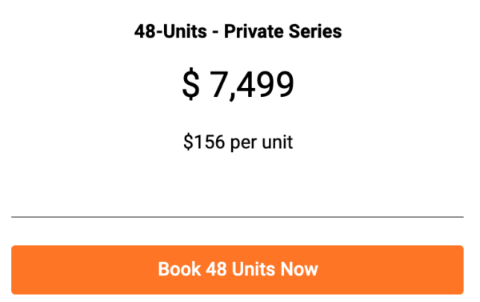Click the word Book on orange button
The height and width of the screenshot is (302, 480).
coord(179,269)
